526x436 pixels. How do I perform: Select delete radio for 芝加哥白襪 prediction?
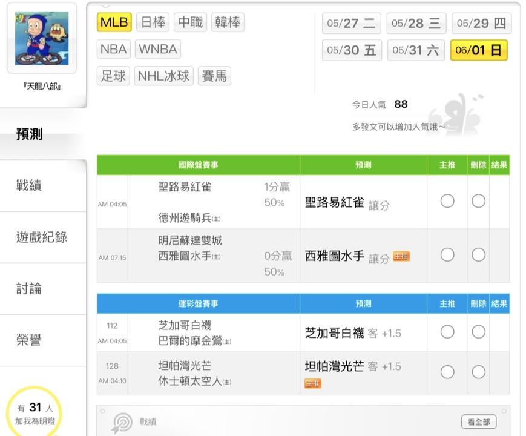point(478,332)
